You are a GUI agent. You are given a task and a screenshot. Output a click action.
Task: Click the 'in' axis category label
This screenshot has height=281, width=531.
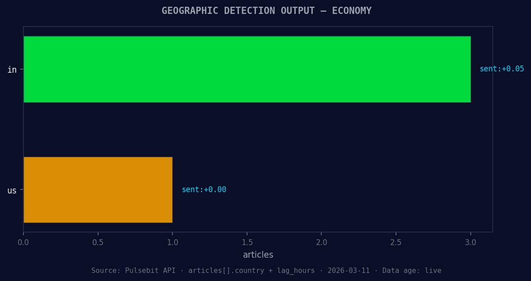click(12, 70)
